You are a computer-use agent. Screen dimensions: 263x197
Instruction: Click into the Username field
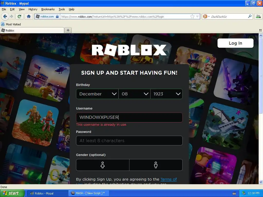click(129, 117)
